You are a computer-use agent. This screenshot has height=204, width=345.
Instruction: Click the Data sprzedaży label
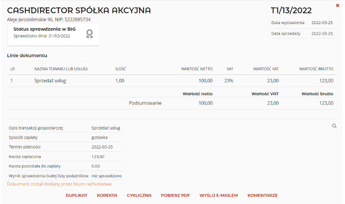[x=286, y=34]
